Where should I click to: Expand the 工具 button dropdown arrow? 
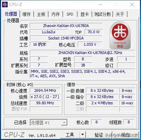(x=82, y=134)
